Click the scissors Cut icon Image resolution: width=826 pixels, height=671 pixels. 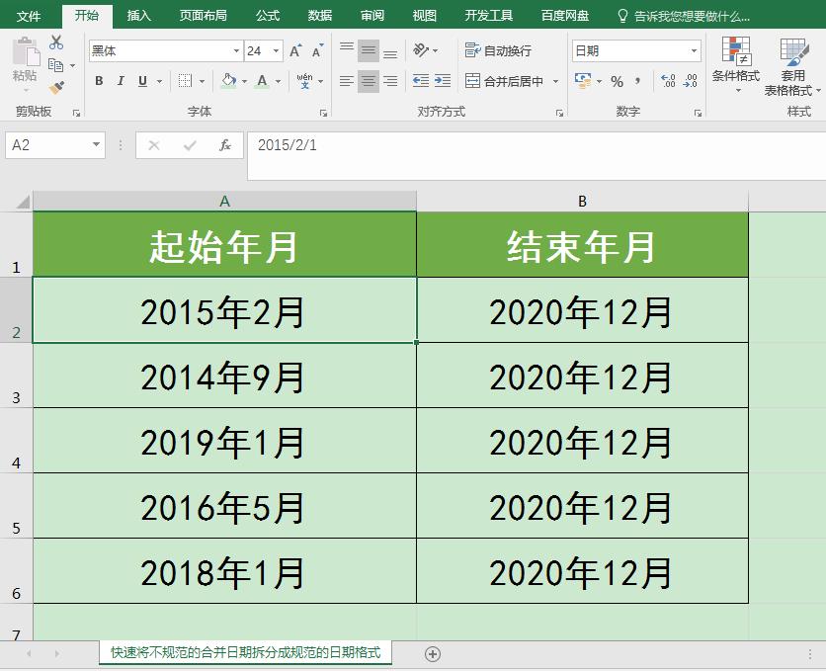tap(54, 42)
